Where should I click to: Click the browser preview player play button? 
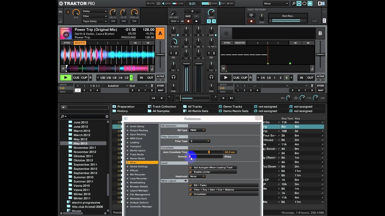63,107
